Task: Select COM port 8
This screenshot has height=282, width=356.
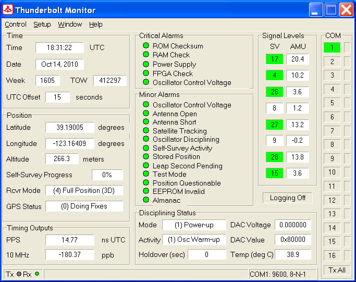Action: click(x=332, y=144)
